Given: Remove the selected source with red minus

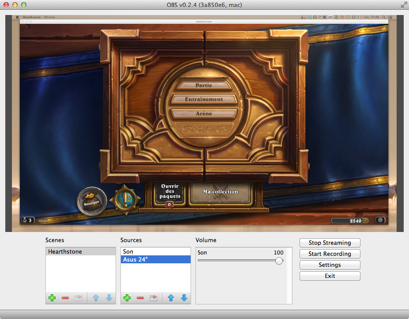Looking at the screenshot, I should (140, 298).
